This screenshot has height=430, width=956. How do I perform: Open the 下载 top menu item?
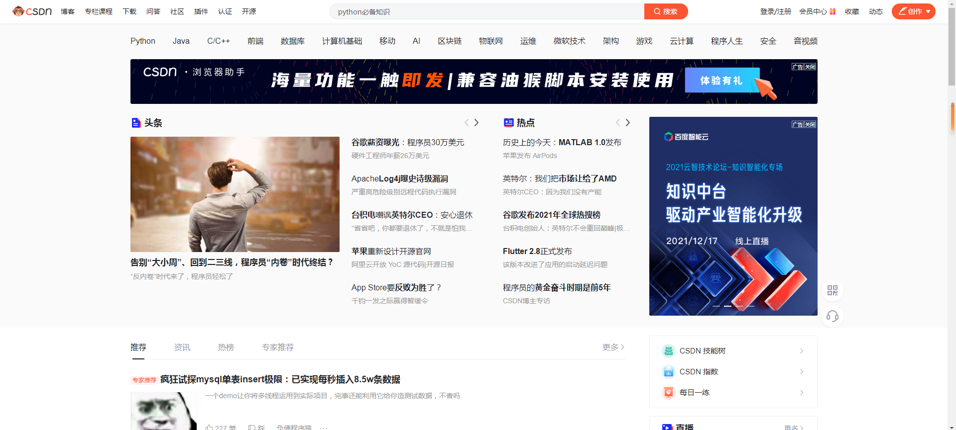click(129, 11)
